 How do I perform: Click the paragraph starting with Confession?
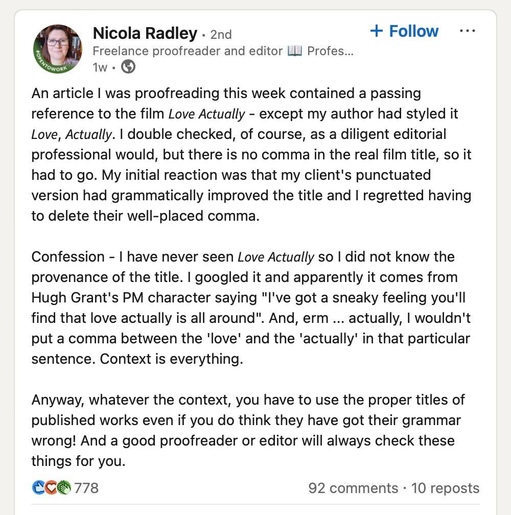coord(251,308)
